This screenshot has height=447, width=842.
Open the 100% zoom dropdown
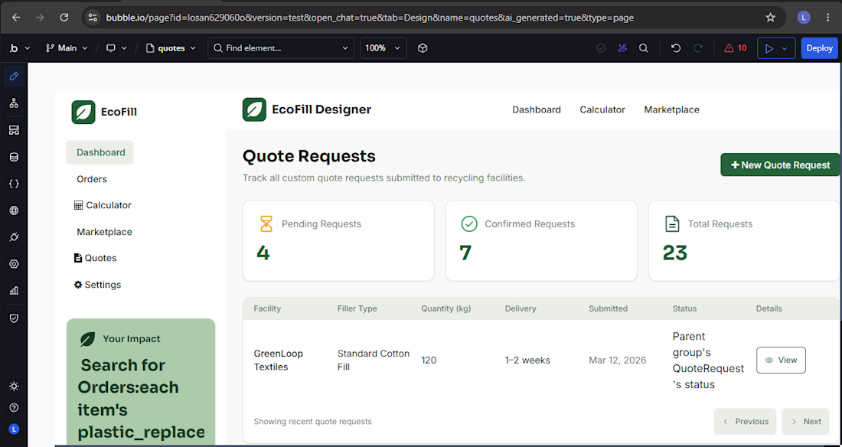(383, 48)
